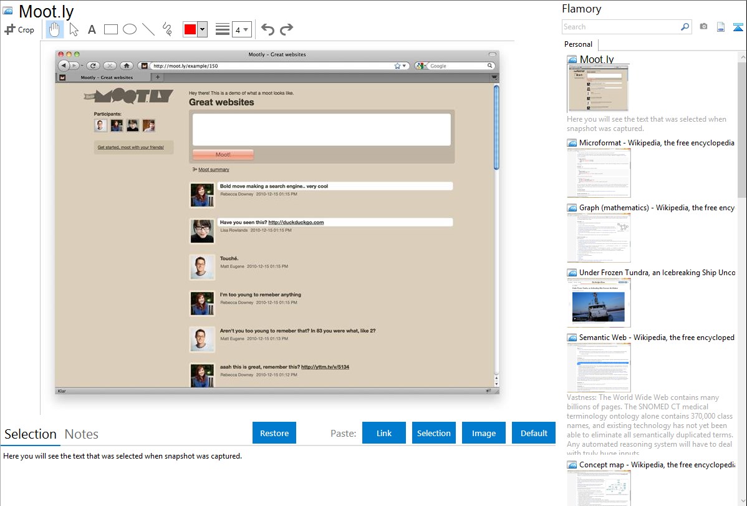
Task: Open the Graph (mathematics) snapshot thumbnail
Action: pyautogui.click(x=599, y=238)
